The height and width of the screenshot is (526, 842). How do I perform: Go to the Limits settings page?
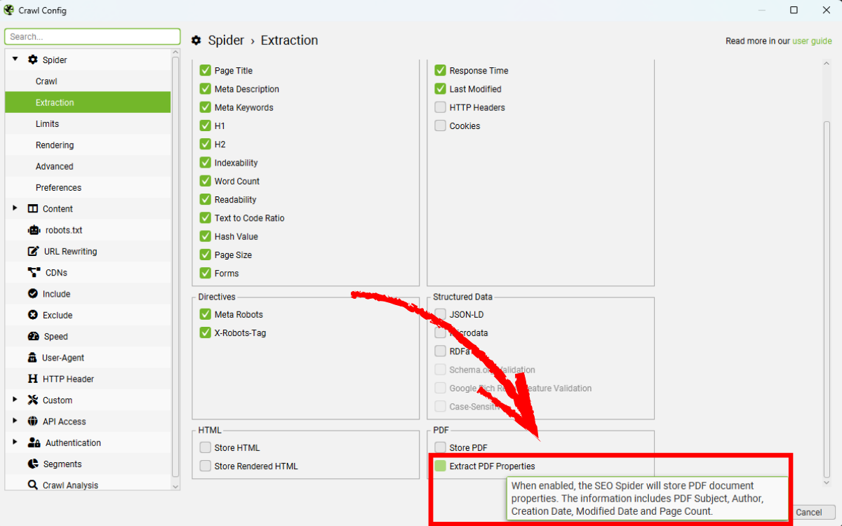(x=47, y=124)
